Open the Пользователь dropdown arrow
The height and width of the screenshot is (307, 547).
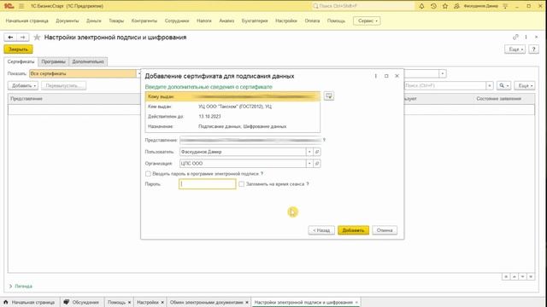click(x=309, y=152)
